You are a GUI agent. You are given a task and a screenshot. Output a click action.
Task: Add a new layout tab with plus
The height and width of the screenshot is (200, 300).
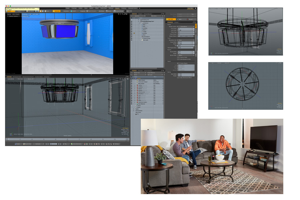[x=139, y=8]
